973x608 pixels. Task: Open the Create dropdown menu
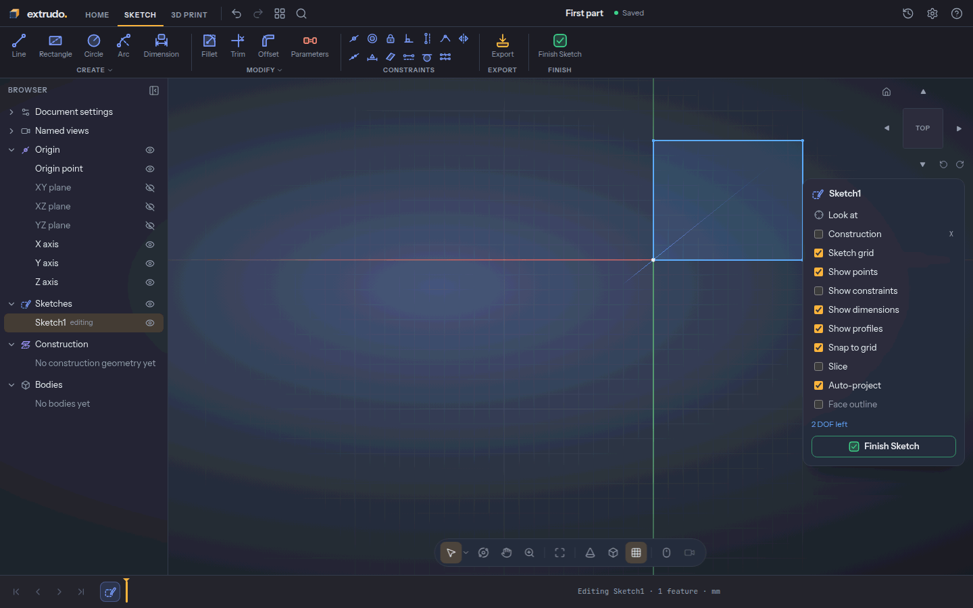coord(95,70)
